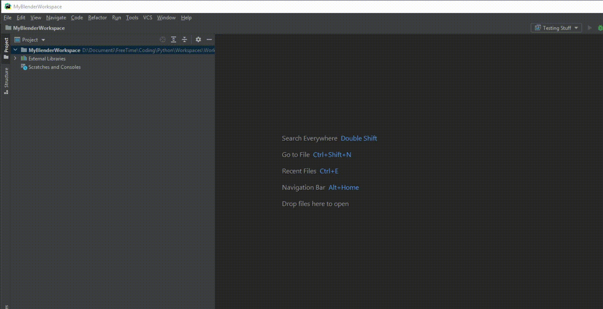Open the VCS menu

(148, 17)
